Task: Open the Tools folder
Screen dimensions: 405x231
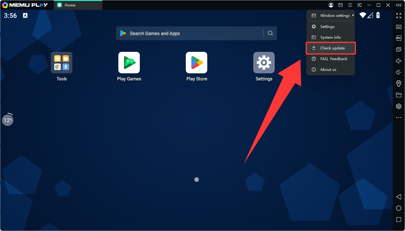Action: (x=62, y=63)
